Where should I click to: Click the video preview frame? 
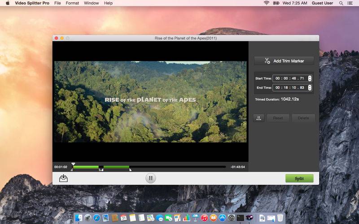tap(150, 102)
